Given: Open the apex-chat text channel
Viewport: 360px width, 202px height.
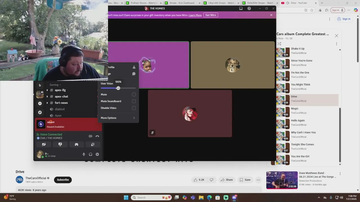Looking at the screenshot, I should (61, 97).
